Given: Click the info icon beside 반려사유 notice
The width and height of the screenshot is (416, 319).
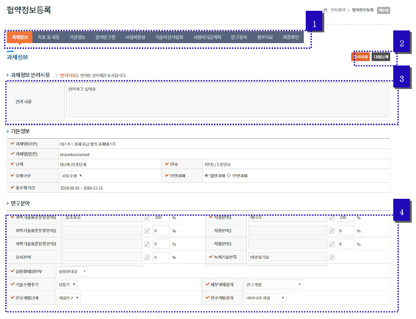Looking at the screenshot, I should click(x=56, y=75).
